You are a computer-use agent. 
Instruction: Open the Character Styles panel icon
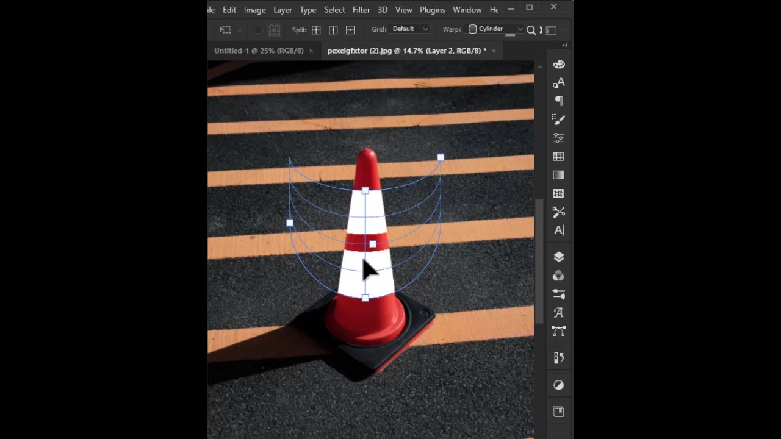(559, 230)
